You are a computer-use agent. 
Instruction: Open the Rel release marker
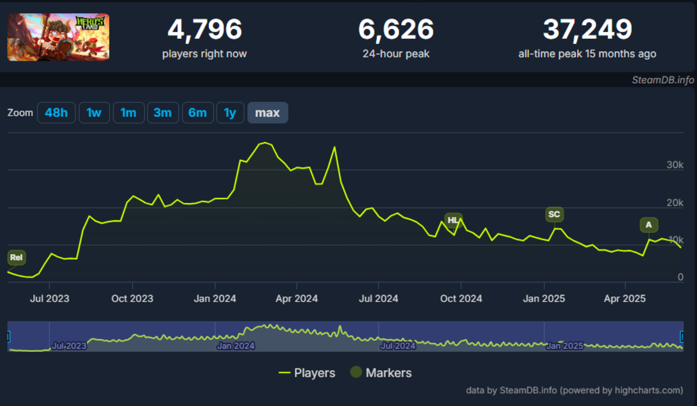tap(16, 258)
